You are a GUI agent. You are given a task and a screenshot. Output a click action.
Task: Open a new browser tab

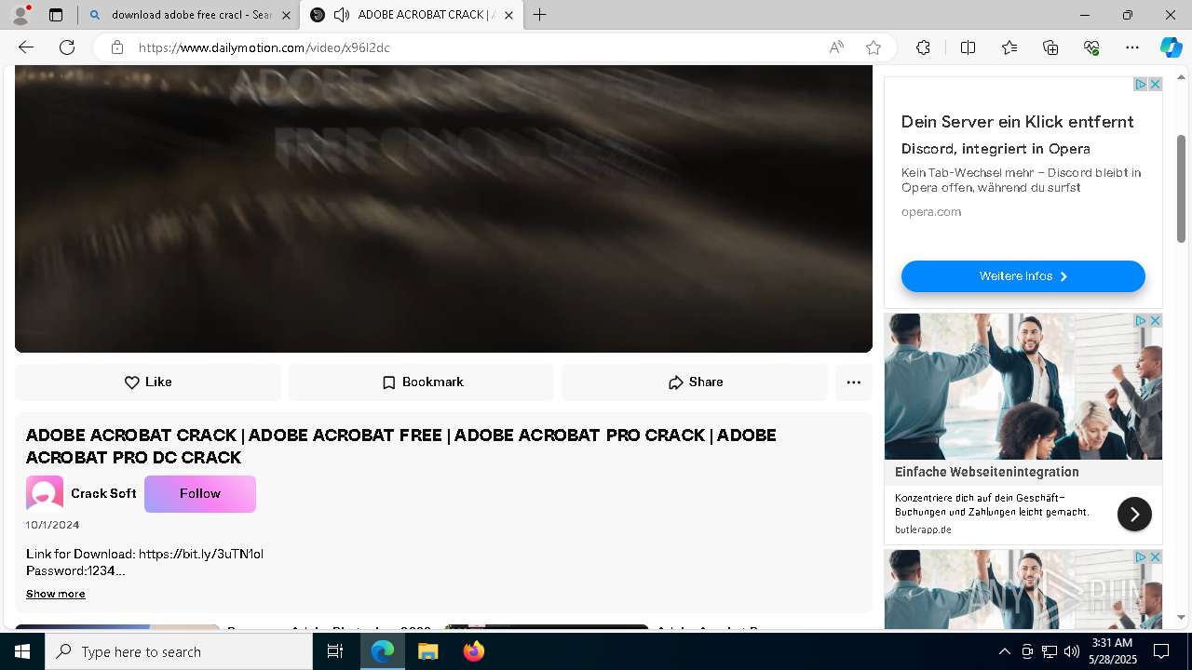(x=540, y=15)
